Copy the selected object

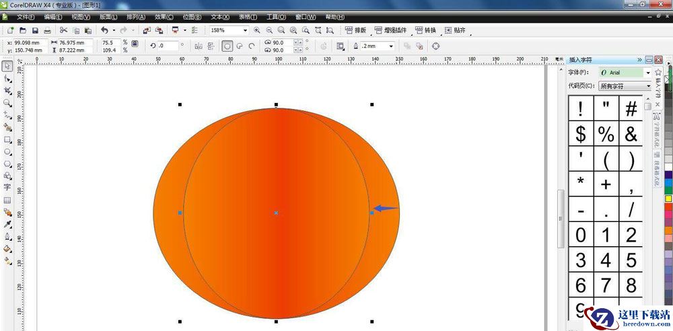pos(76,30)
